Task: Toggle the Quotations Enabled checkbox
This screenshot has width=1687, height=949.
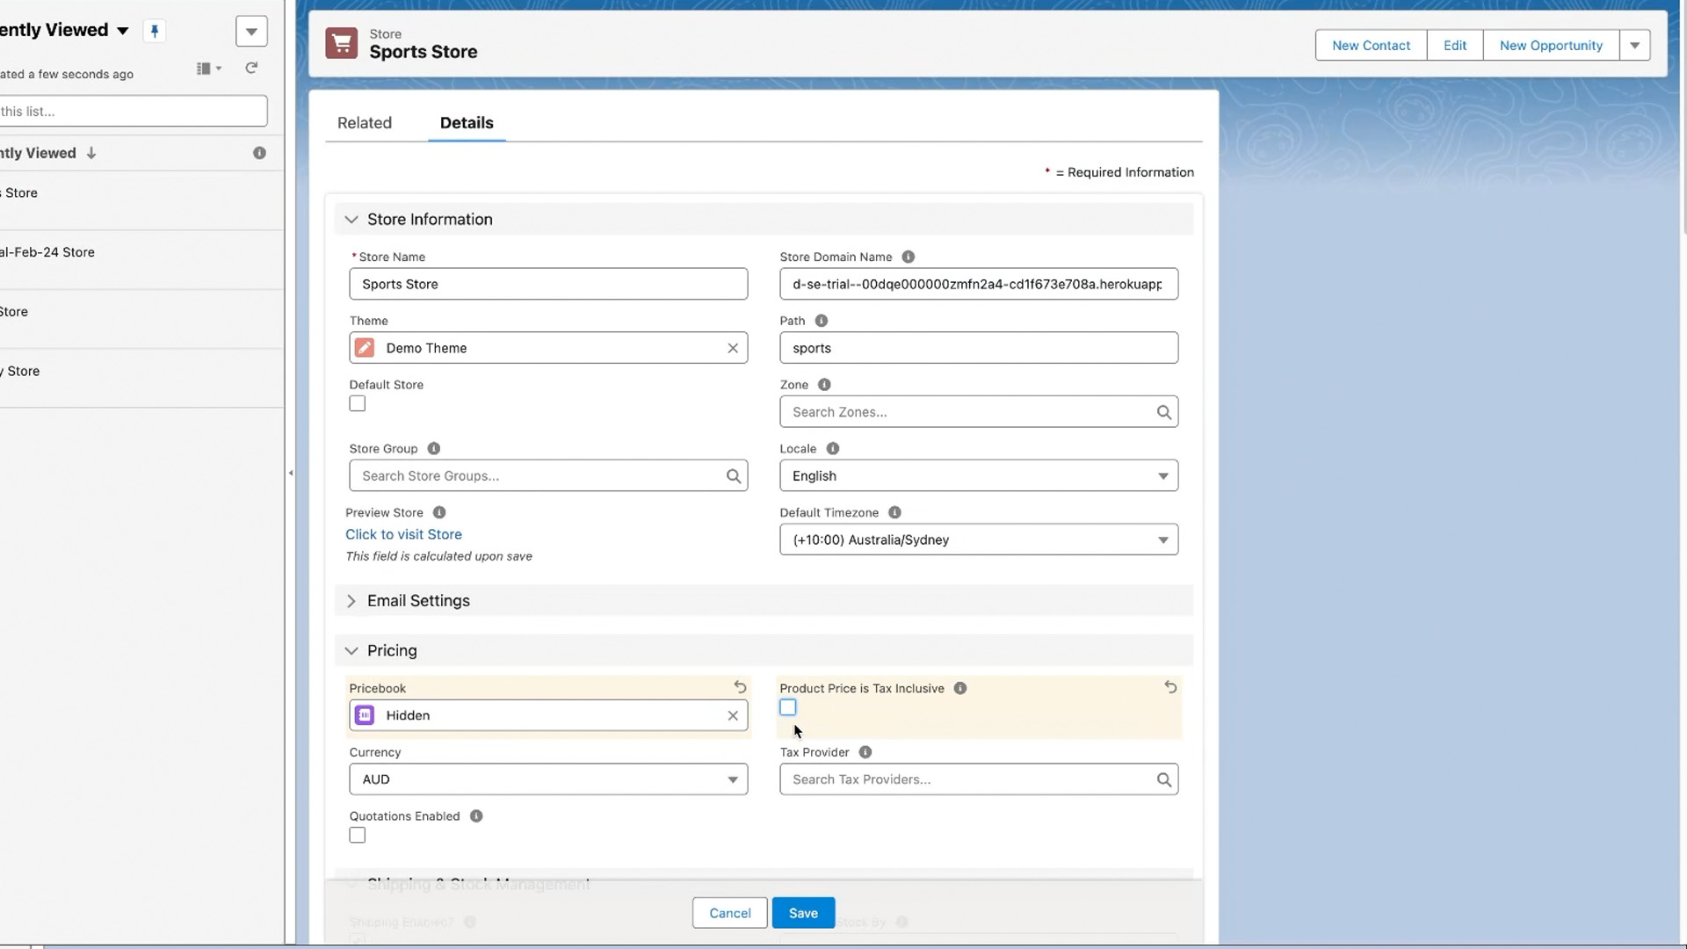Action: (x=357, y=836)
